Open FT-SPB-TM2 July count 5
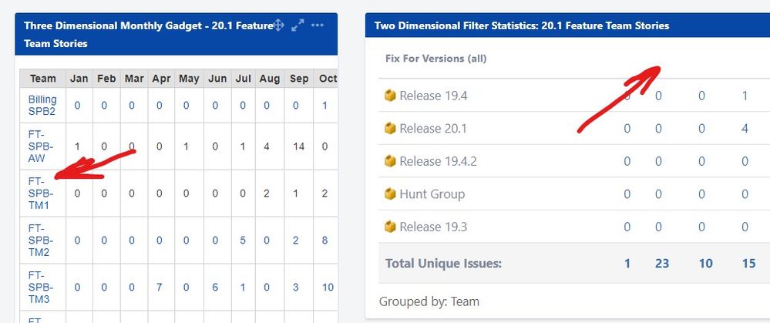 click(x=243, y=241)
